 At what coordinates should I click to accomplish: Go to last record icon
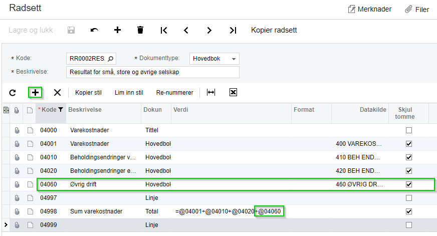[233, 30]
